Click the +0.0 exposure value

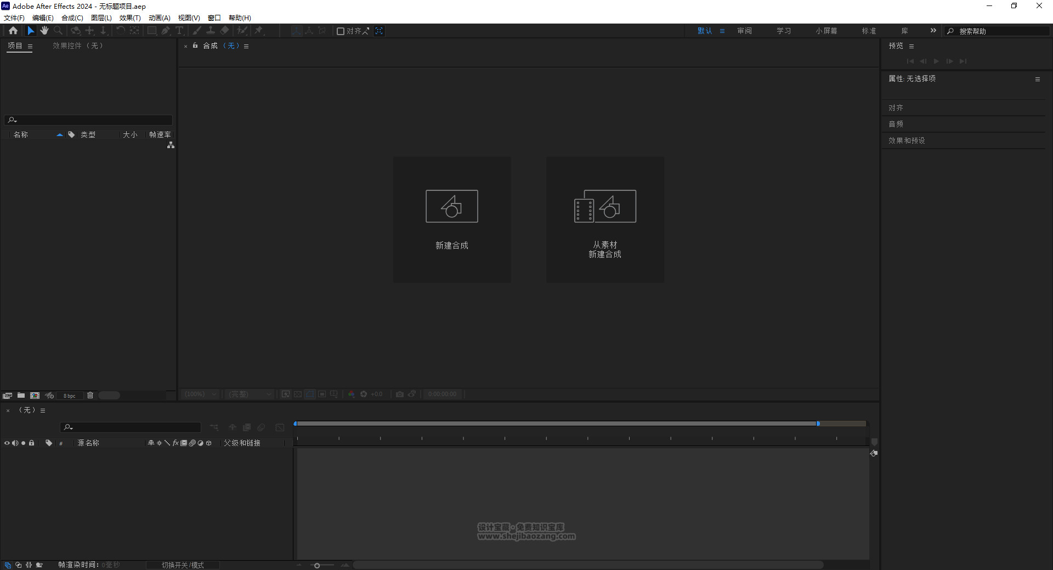[x=377, y=394]
